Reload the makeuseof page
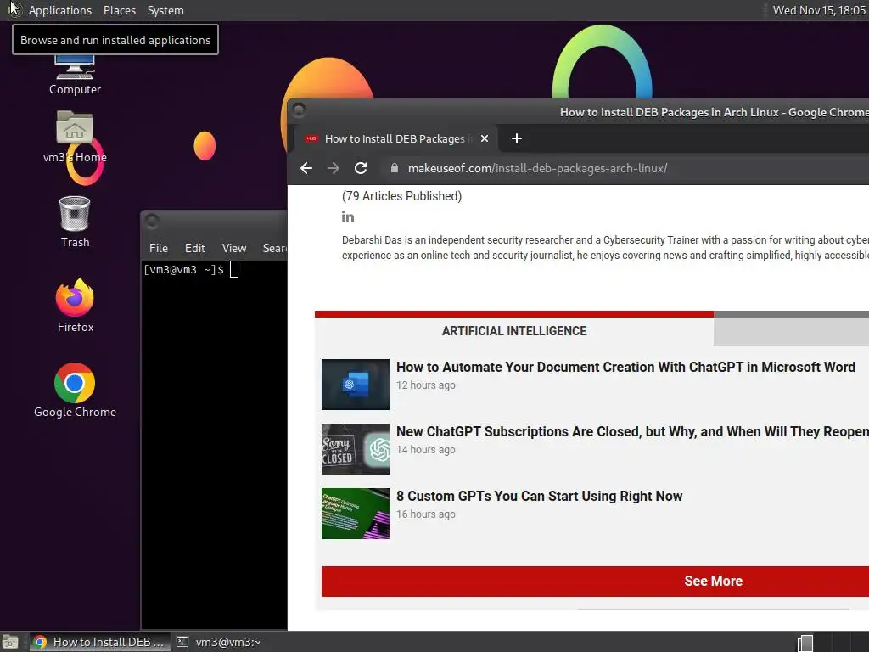Image resolution: width=869 pixels, height=652 pixels. pyautogui.click(x=360, y=168)
